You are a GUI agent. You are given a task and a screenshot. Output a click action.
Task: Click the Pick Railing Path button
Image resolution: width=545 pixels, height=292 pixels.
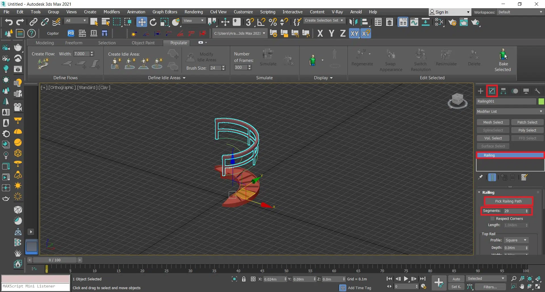point(508,201)
